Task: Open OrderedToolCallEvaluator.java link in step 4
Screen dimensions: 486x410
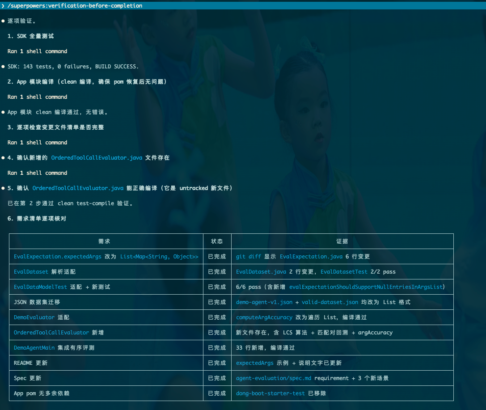Action: pos(97,158)
